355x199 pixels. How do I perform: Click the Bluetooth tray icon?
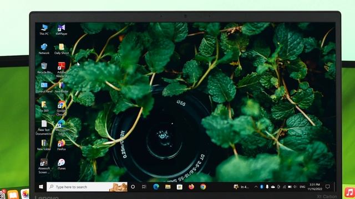coord(261,187)
